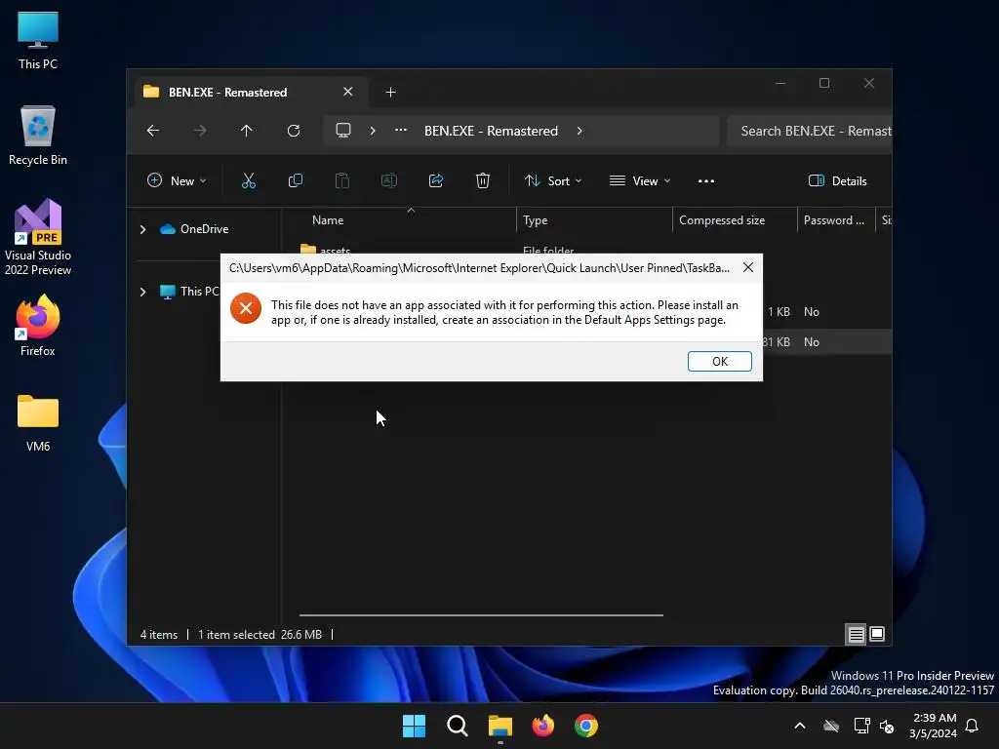Expand This PC tree node
The image size is (999, 749).
pyautogui.click(x=142, y=292)
